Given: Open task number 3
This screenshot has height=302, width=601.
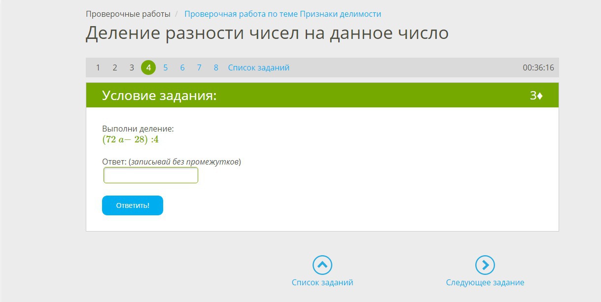Looking at the screenshot, I should [x=132, y=67].
